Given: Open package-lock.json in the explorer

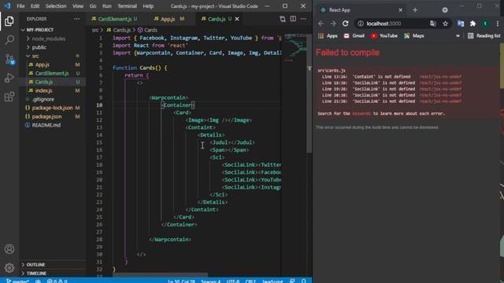Looking at the screenshot, I should [x=53, y=108].
